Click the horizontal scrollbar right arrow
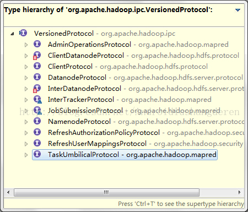Image resolution: width=248 pixels, height=212 pixels. [239, 192]
